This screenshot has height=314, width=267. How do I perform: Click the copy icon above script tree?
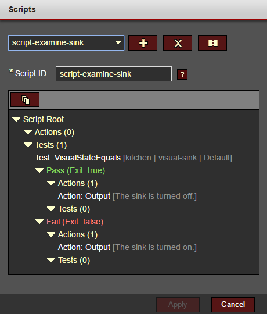click(x=25, y=100)
